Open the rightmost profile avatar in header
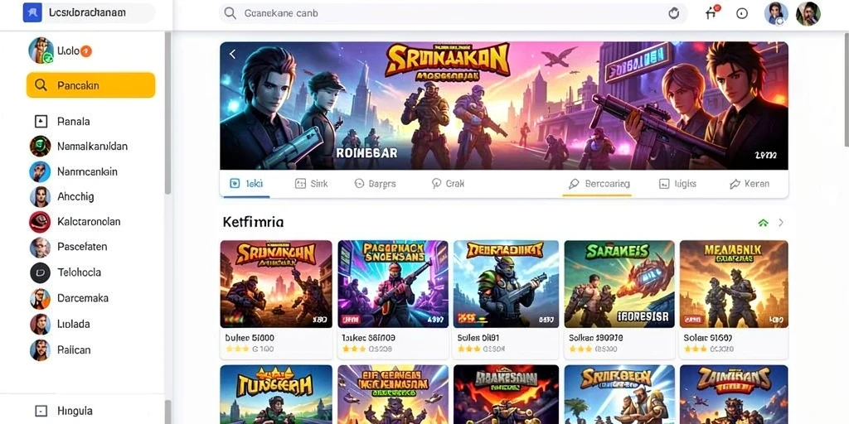Viewport: 849px width, 424px height. (x=808, y=13)
